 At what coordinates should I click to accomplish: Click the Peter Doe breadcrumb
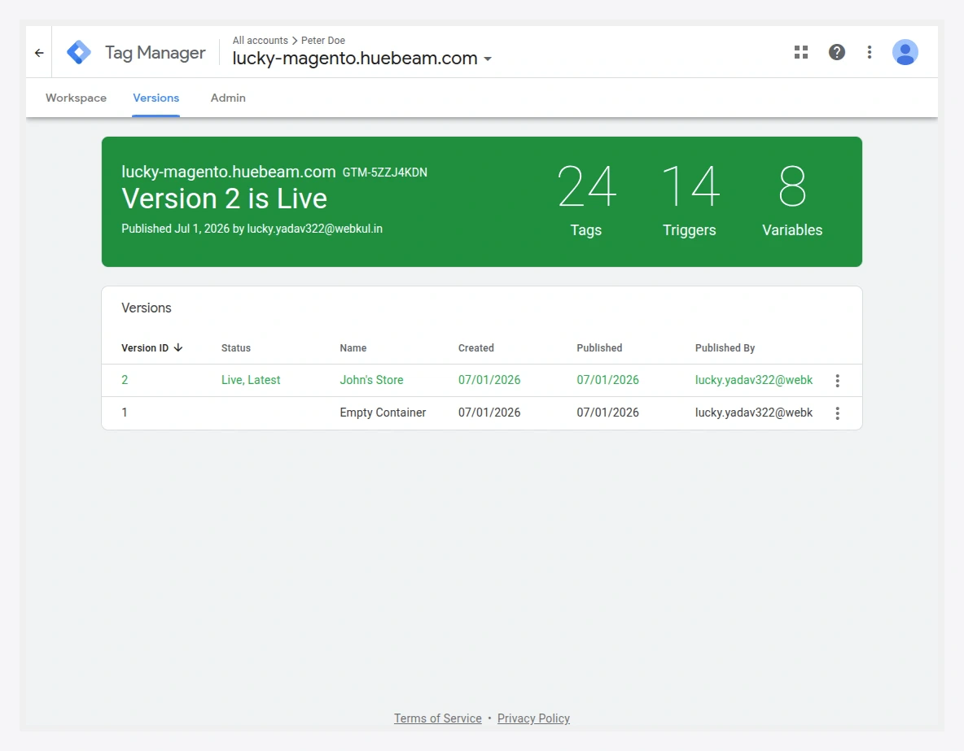(x=322, y=41)
